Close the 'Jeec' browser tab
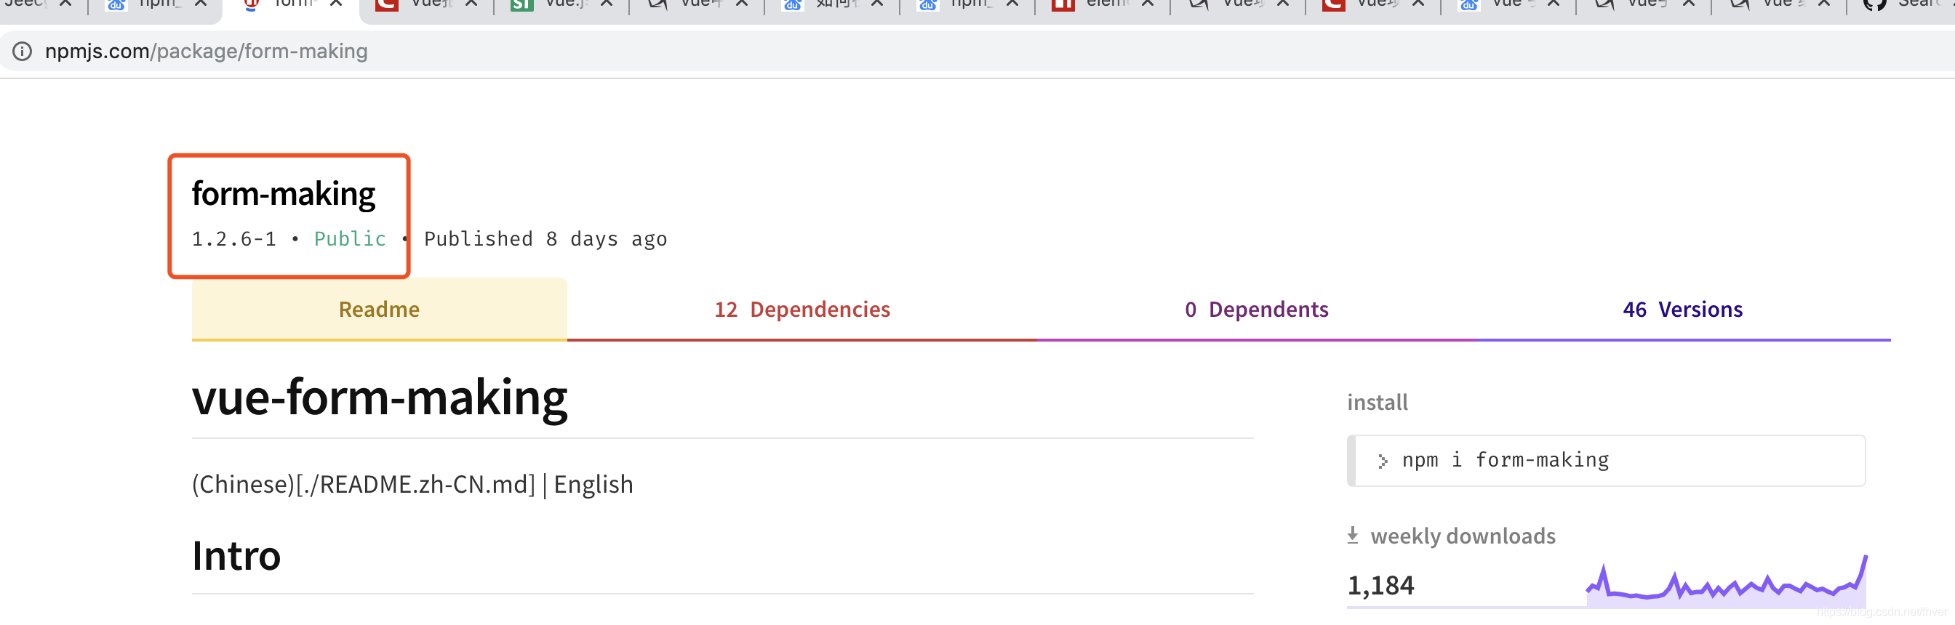The image size is (1955, 625). (x=66, y=4)
